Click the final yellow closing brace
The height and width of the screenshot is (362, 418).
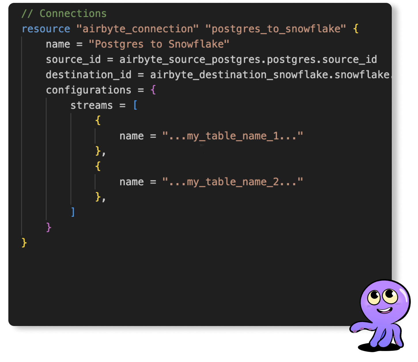[x=24, y=242]
